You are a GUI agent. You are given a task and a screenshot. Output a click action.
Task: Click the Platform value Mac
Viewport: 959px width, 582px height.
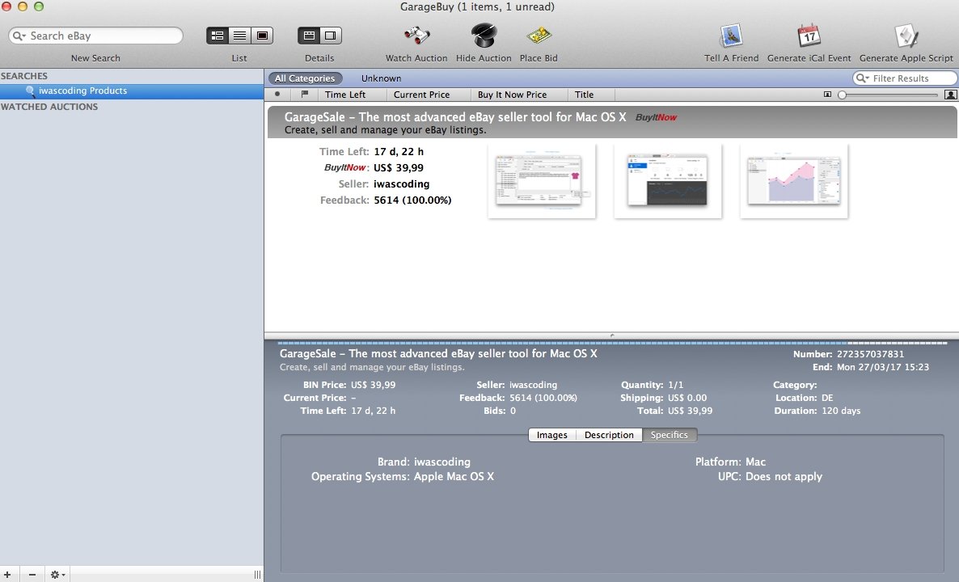755,462
